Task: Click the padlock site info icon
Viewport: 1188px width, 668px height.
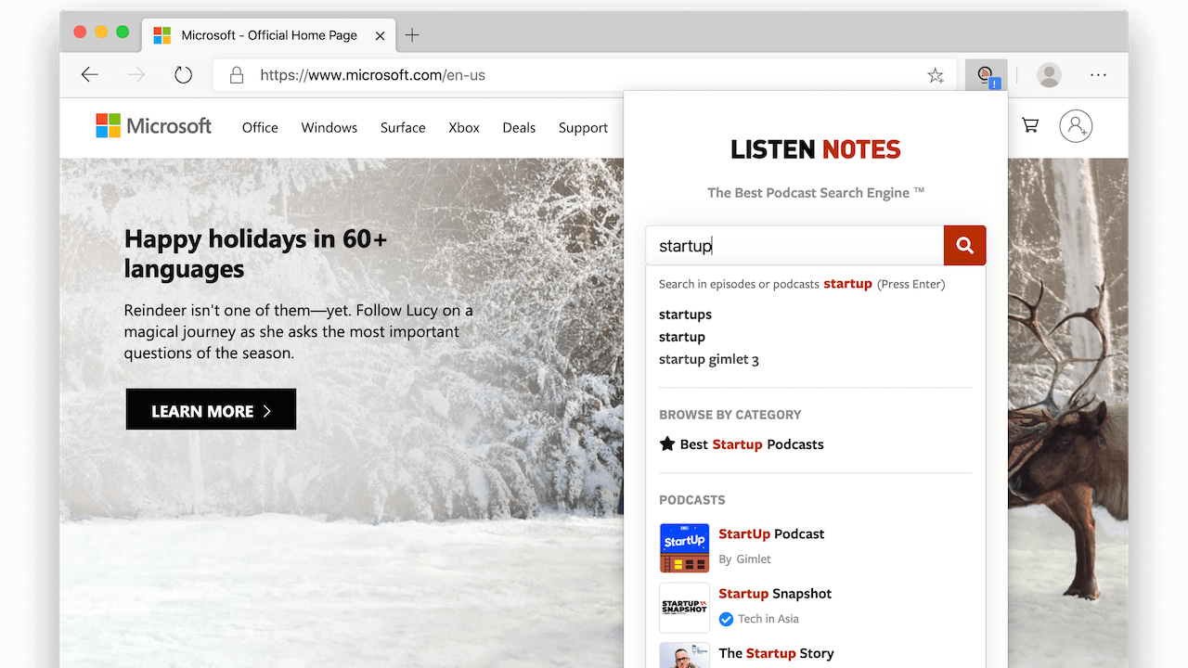Action: tap(237, 75)
